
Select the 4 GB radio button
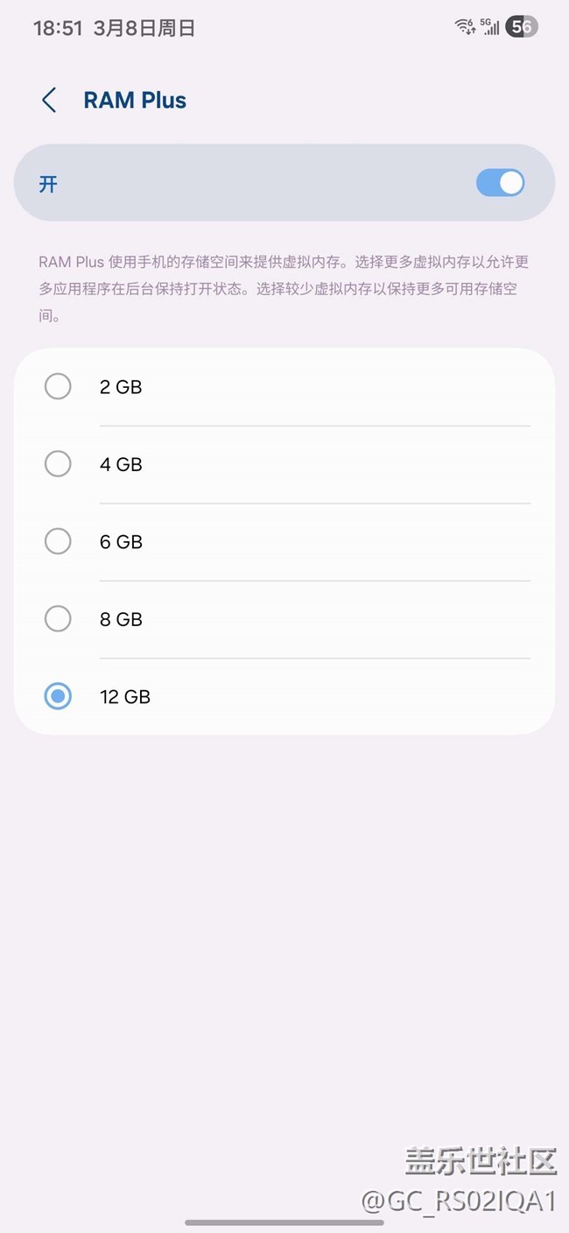tap(58, 464)
